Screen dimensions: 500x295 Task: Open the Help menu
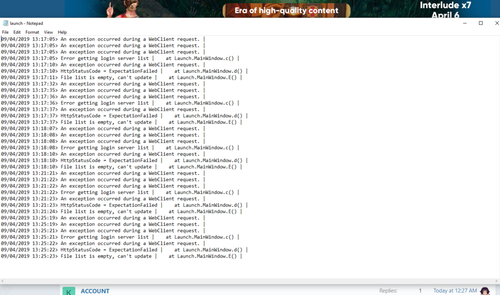pos(62,32)
